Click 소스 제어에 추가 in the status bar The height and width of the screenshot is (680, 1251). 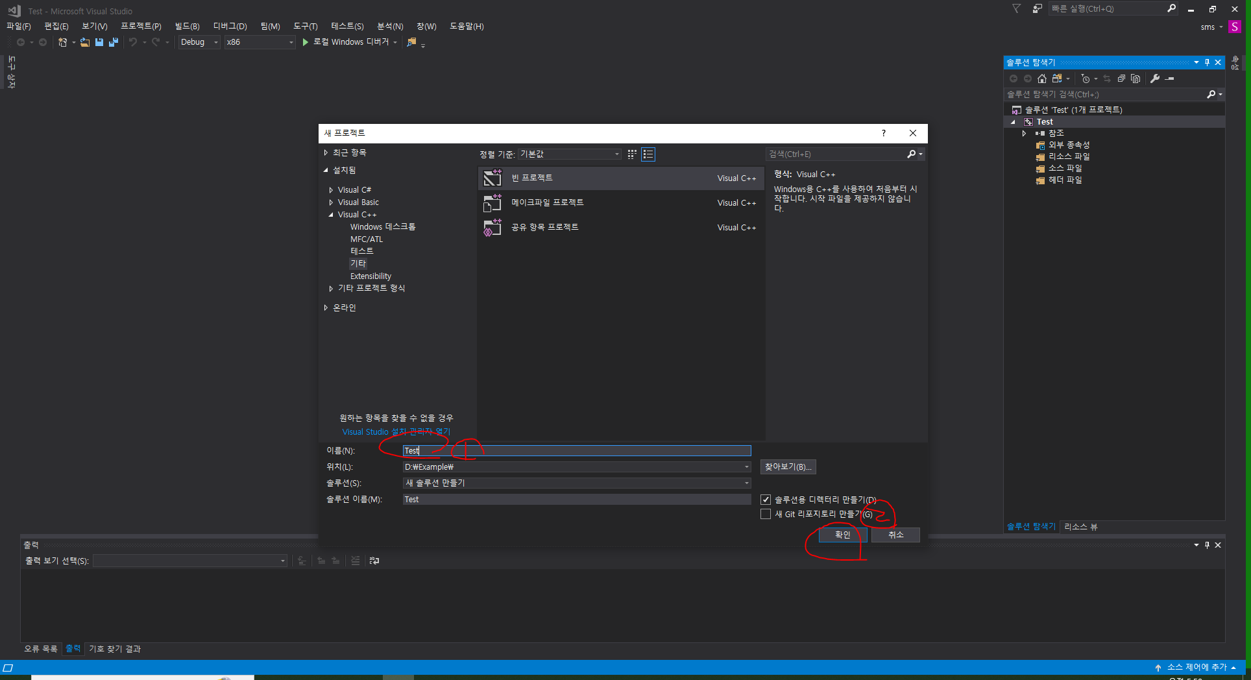click(1197, 667)
